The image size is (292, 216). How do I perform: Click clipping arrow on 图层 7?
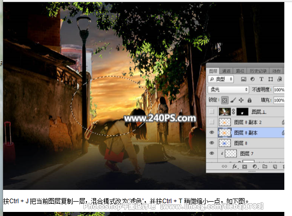(222, 154)
